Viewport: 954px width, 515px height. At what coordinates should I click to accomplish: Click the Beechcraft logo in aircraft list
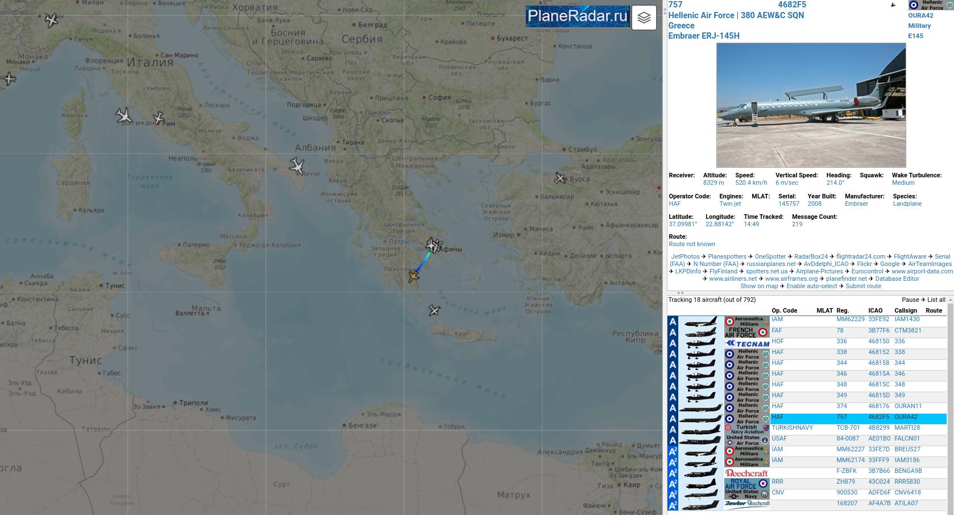click(x=746, y=473)
